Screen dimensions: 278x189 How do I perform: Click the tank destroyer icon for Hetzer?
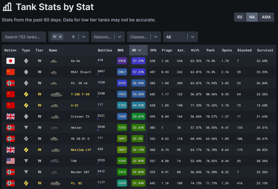(x=26, y=128)
